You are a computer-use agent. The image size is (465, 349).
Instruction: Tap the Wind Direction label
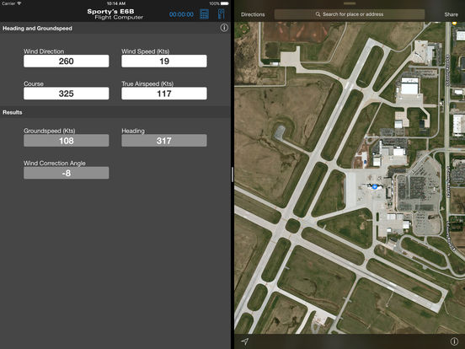(44, 51)
